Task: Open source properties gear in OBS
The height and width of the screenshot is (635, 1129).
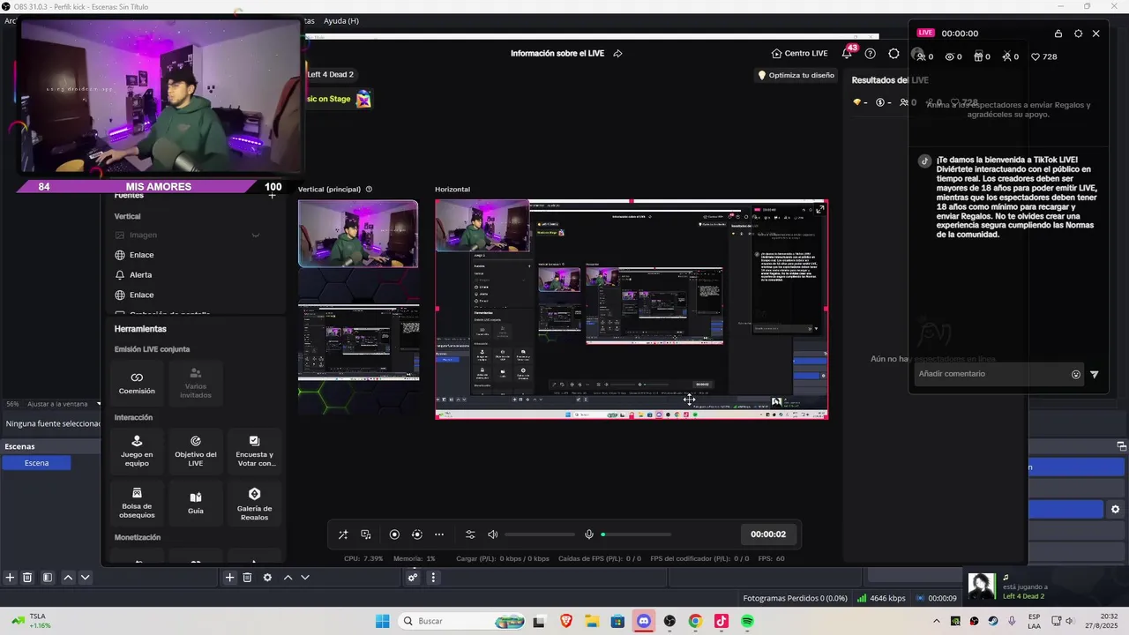Action: [267, 578]
